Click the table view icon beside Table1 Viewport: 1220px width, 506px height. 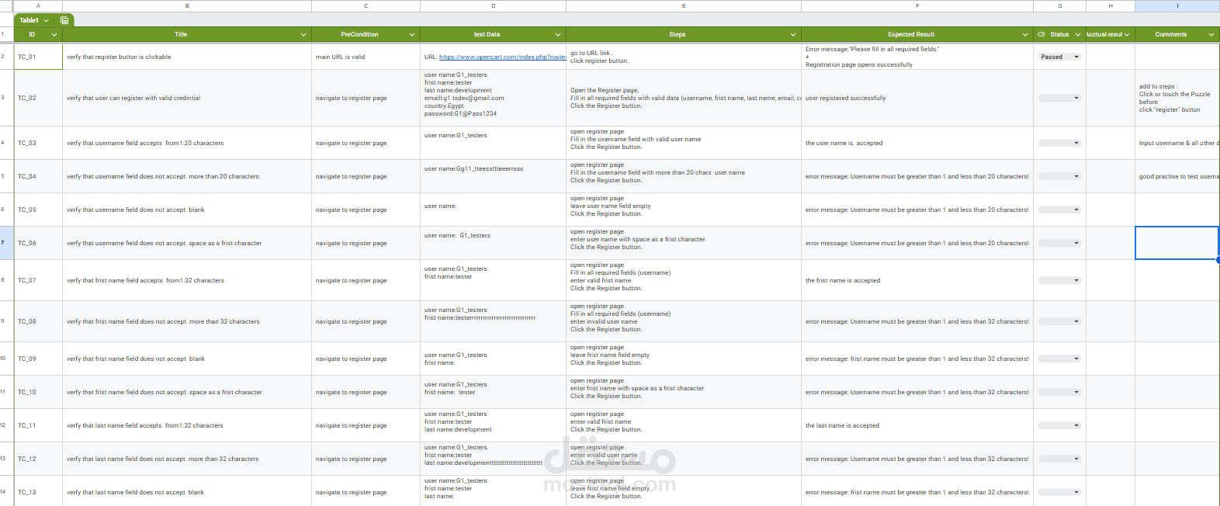64,20
